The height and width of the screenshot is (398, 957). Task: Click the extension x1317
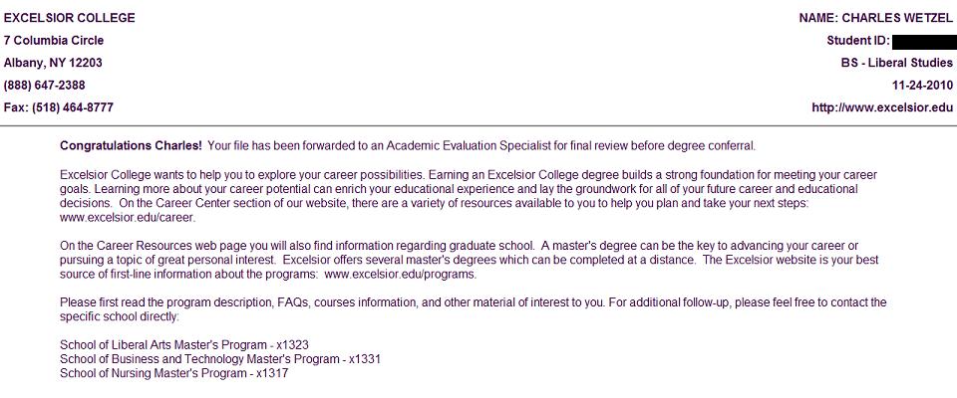(x=273, y=373)
